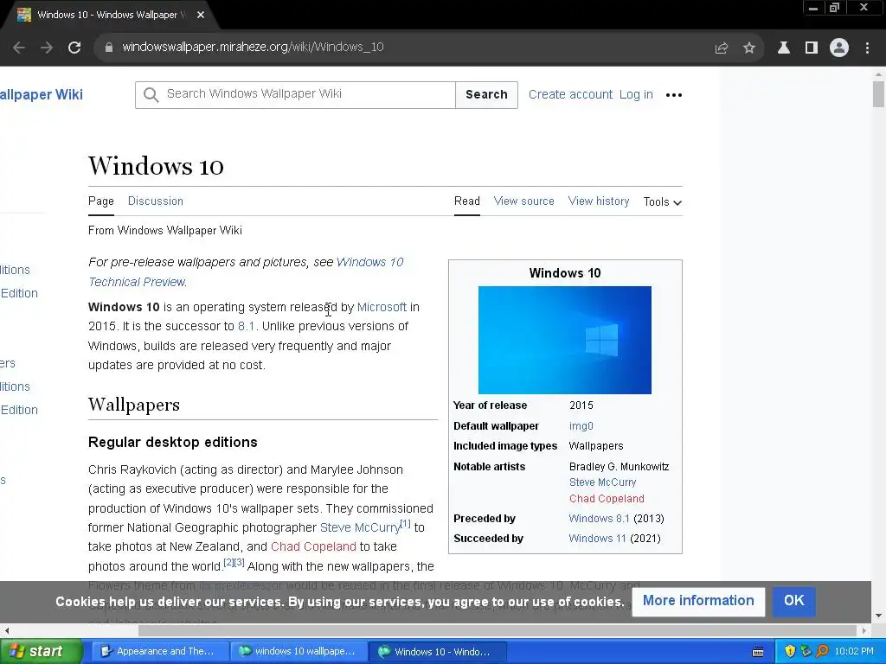Open citation reference [2]

click(228, 562)
